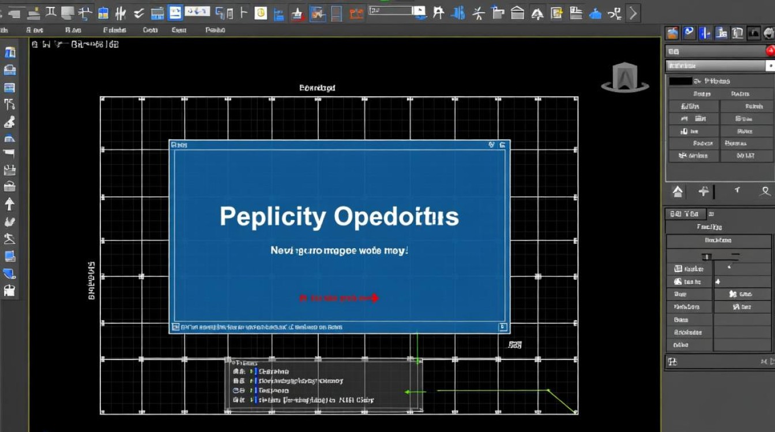Screen dimensions: 775x432
Task: Click the checkmark icon in top toolbar
Action: [x=139, y=13]
